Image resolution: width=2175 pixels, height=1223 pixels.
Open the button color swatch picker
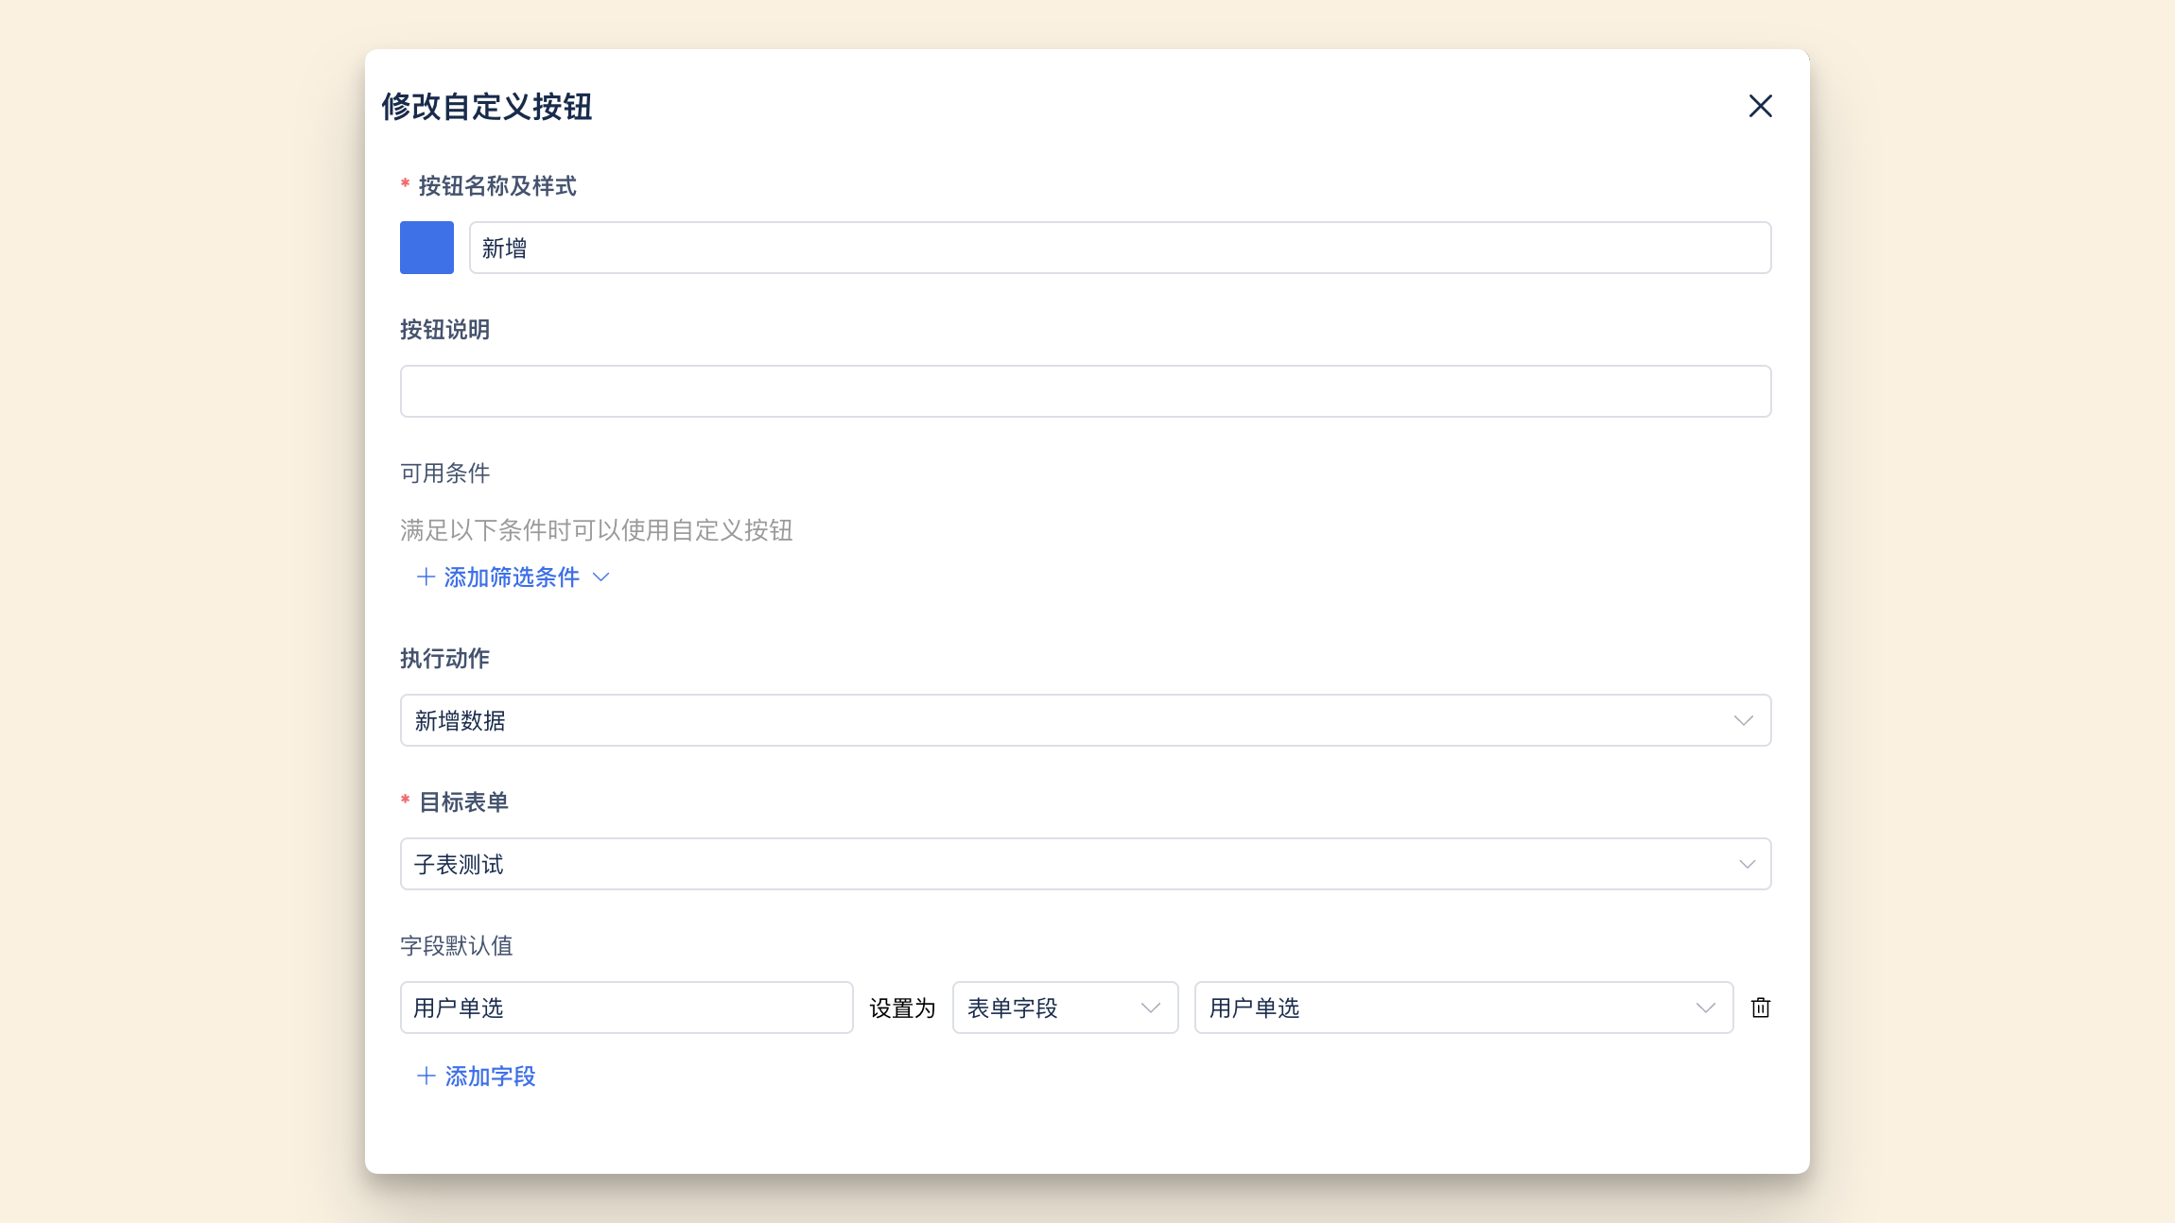point(426,247)
